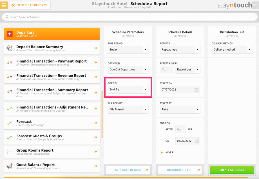Click Forecast Guests & Groups chart icon
Viewport: 259px width, 179px height.
[x=10, y=137]
